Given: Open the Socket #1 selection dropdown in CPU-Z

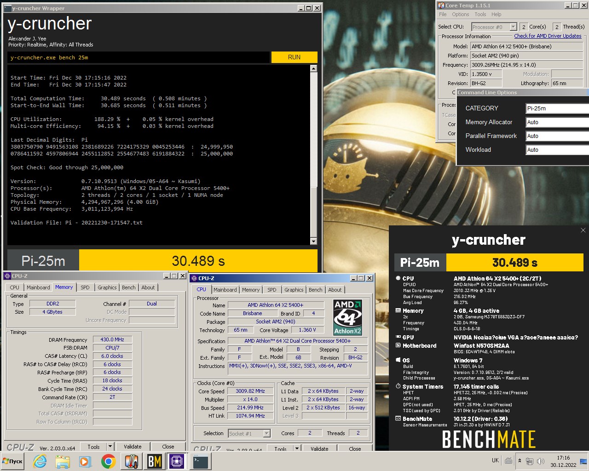Looking at the screenshot, I should tap(249, 433).
